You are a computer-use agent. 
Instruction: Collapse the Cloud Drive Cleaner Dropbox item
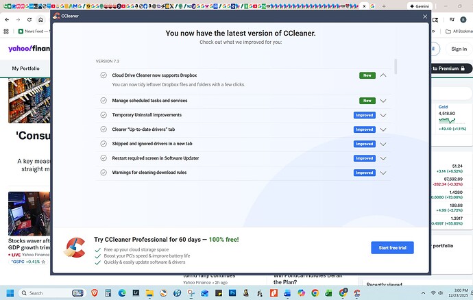click(383, 75)
